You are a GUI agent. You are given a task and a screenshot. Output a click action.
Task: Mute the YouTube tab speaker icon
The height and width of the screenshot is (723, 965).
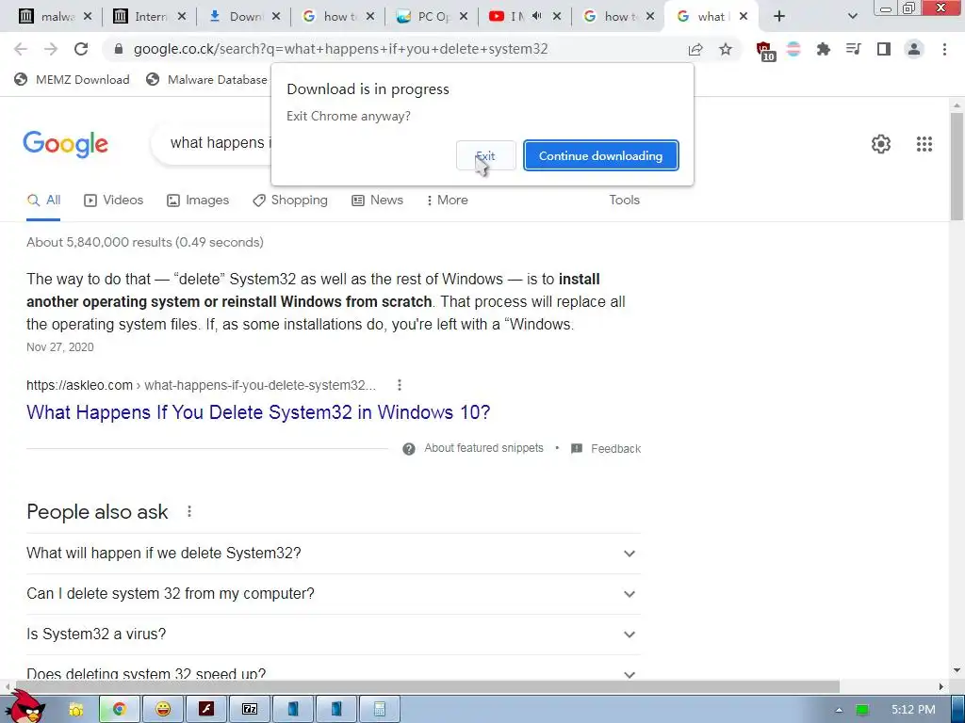537,17
